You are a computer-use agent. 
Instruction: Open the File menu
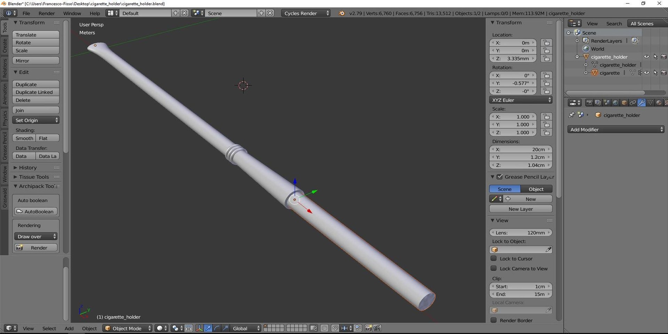26,13
